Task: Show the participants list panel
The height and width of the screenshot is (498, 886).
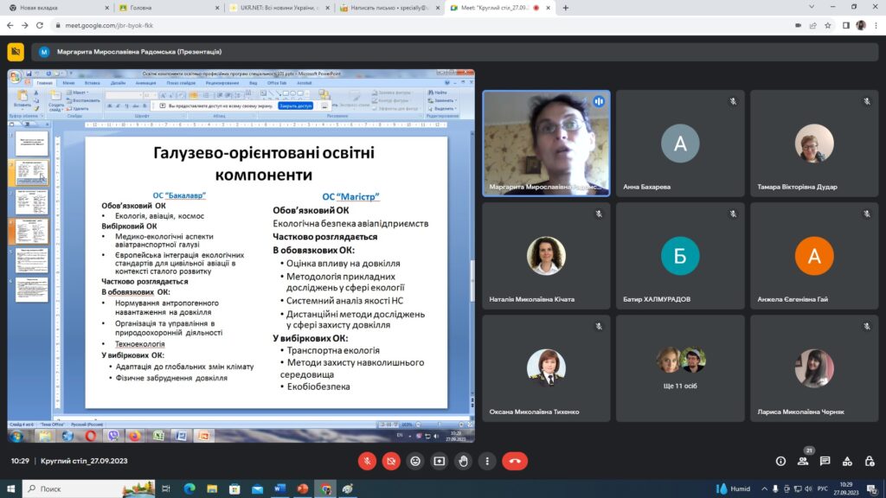Action: pyautogui.click(x=803, y=461)
